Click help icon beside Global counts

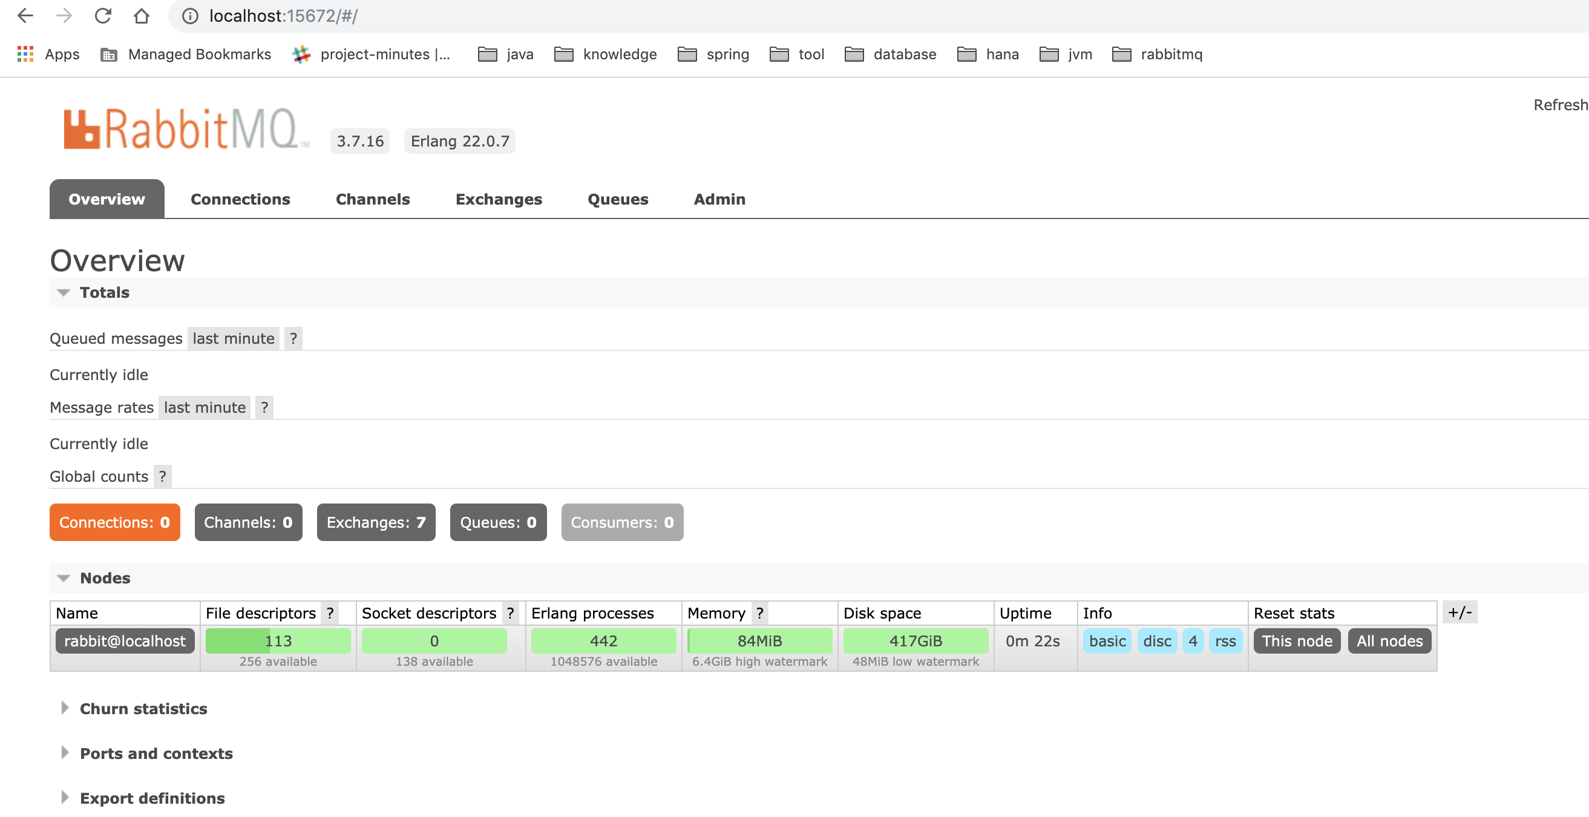tap(162, 476)
